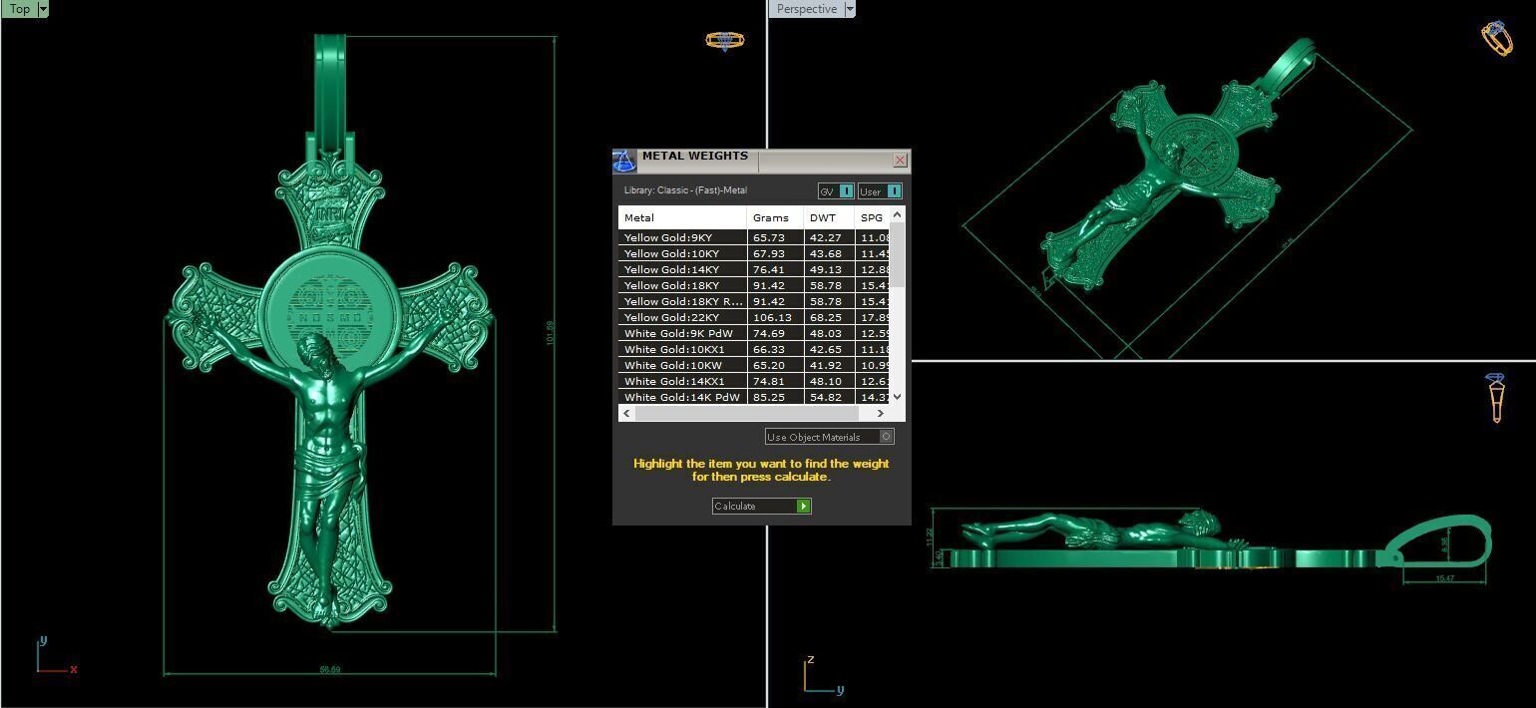Select the Top viewport label tab

(19, 9)
